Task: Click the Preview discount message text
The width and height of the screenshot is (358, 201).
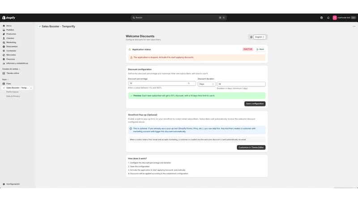Action: (174, 96)
